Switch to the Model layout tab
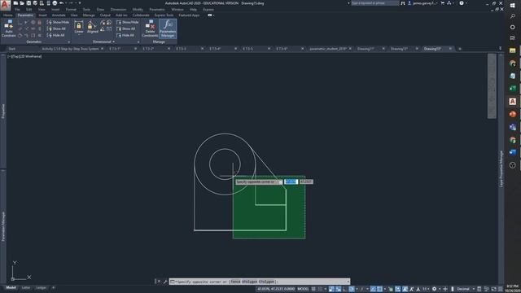Viewport: 521px width, 293px height. click(11, 287)
